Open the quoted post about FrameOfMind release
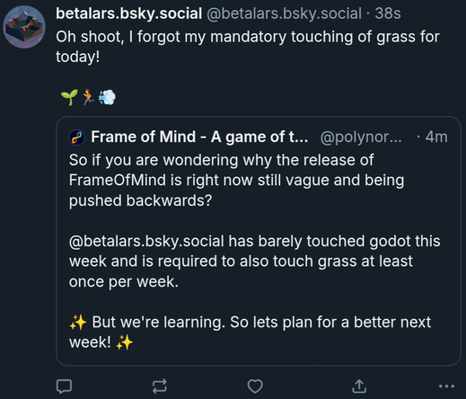The height and width of the screenshot is (399, 466). point(259,241)
